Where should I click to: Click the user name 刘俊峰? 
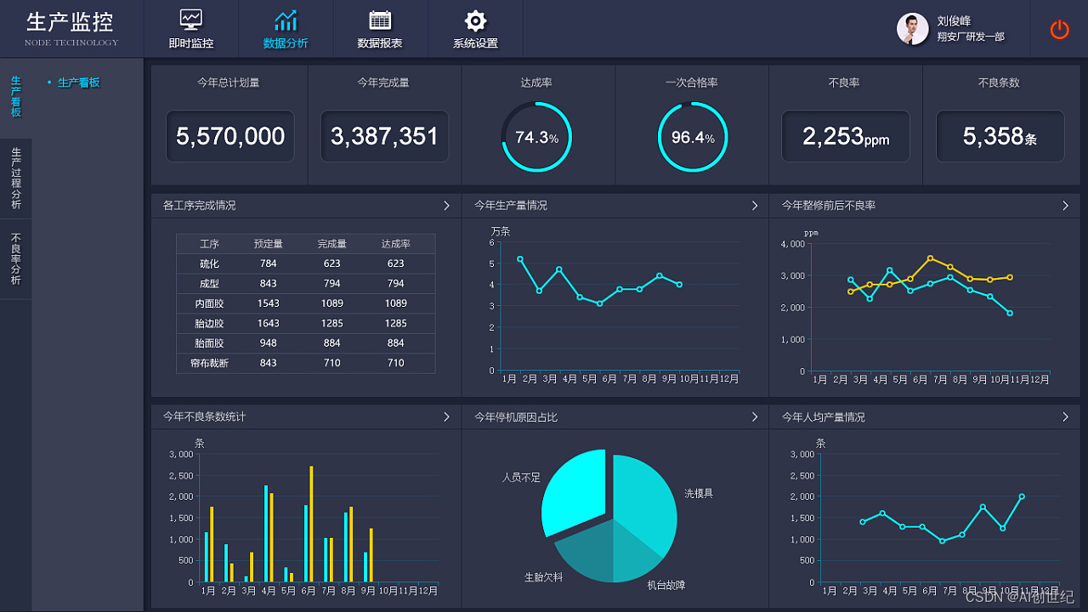954,21
